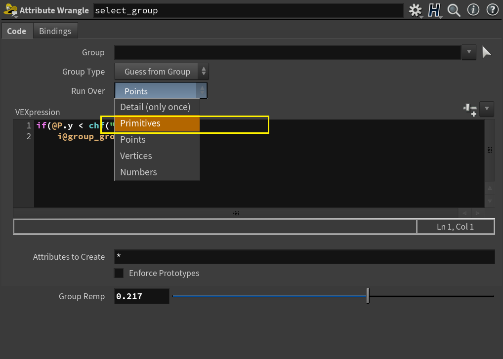Toggle the Enforce Prototypes checkbox
The image size is (503, 359).
coord(119,273)
